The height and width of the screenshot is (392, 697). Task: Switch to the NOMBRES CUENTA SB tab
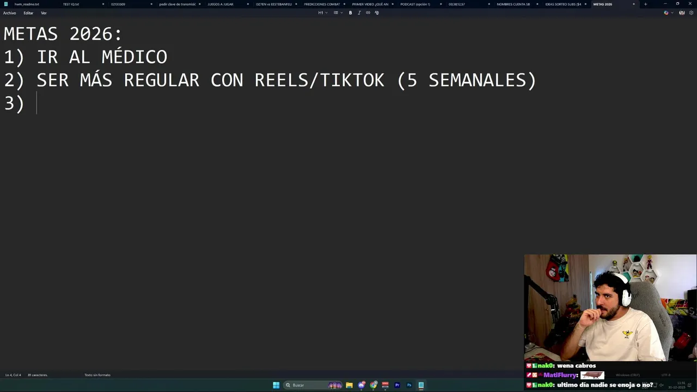(x=513, y=4)
